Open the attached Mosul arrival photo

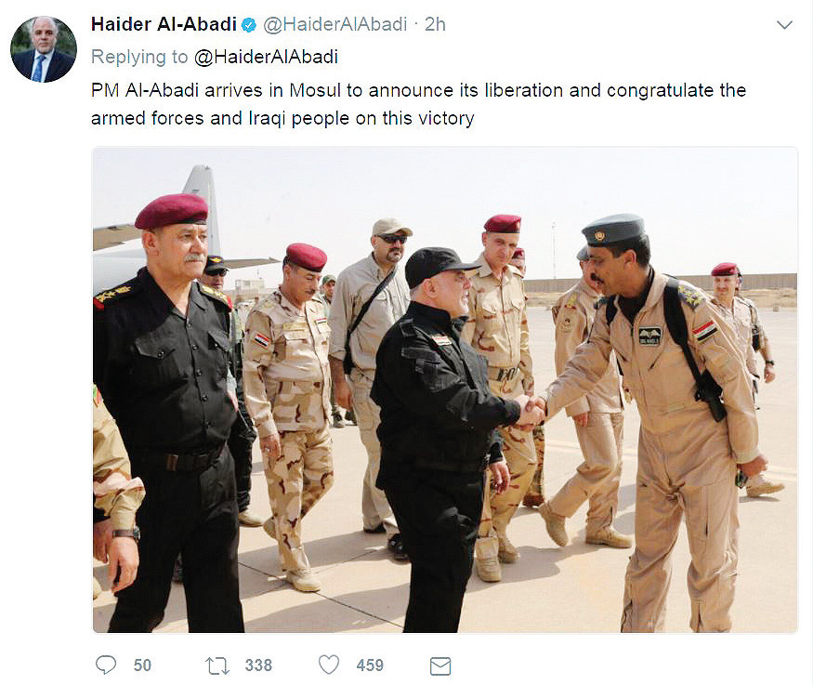pyautogui.click(x=445, y=390)
